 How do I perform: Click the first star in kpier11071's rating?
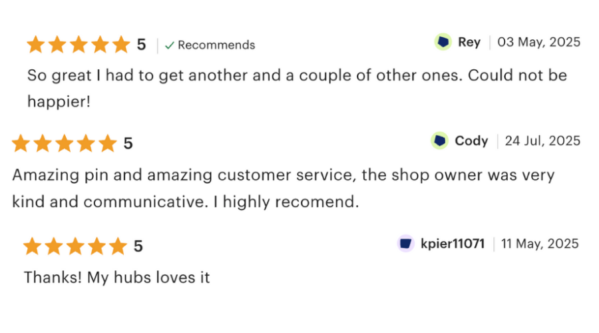tap(32, 246)
